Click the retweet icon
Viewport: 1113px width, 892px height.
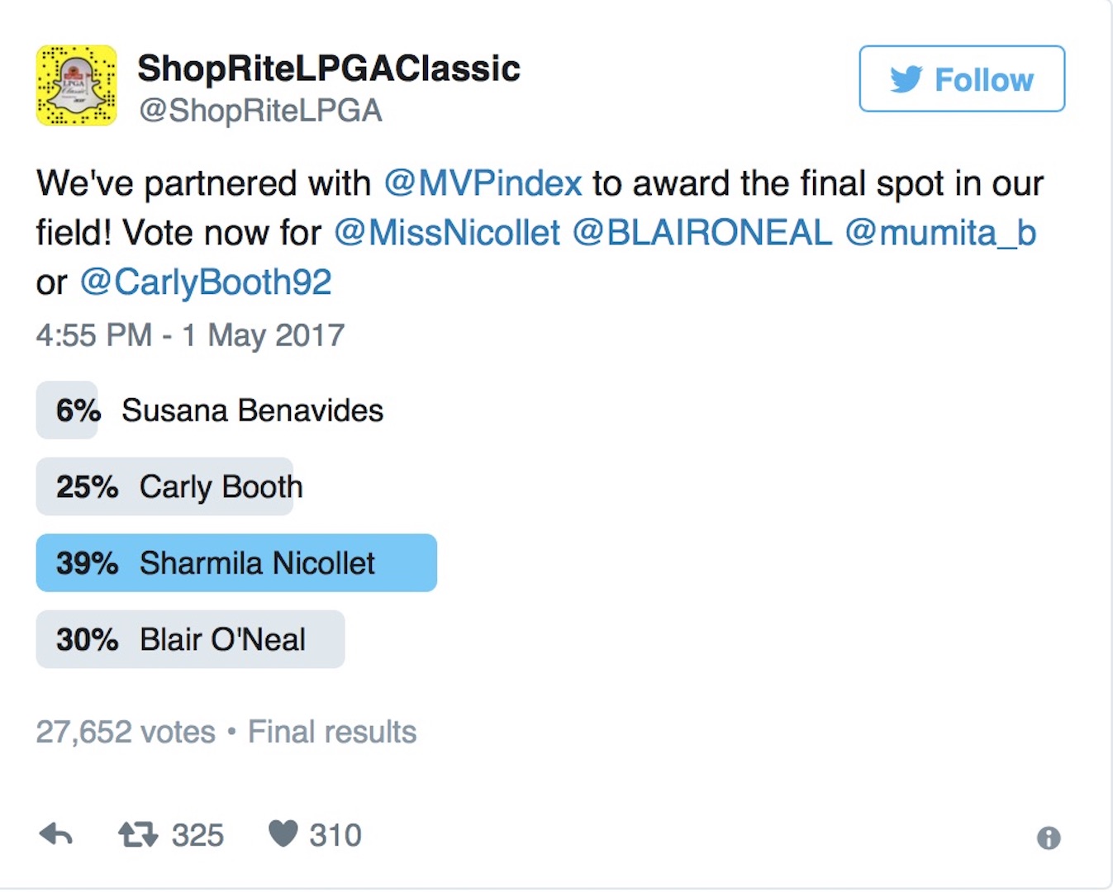tap(138, 835)
